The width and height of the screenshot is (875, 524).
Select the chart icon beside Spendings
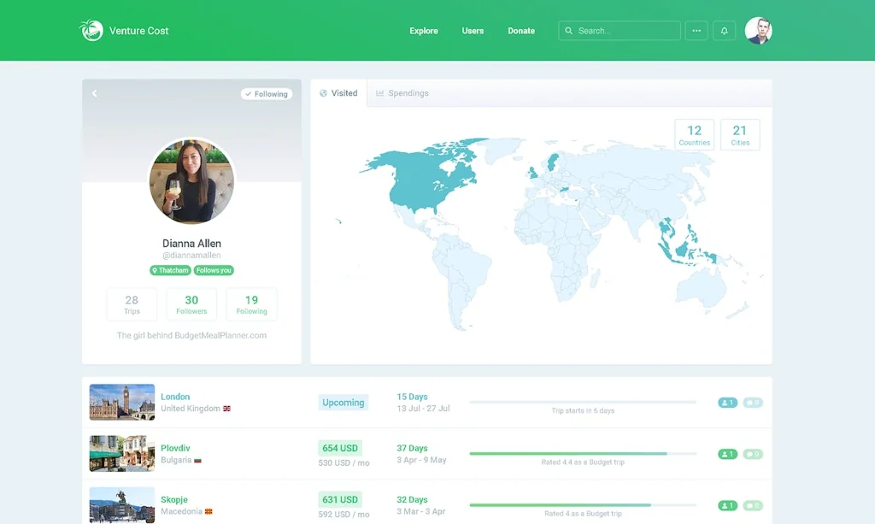click(379, 93)
